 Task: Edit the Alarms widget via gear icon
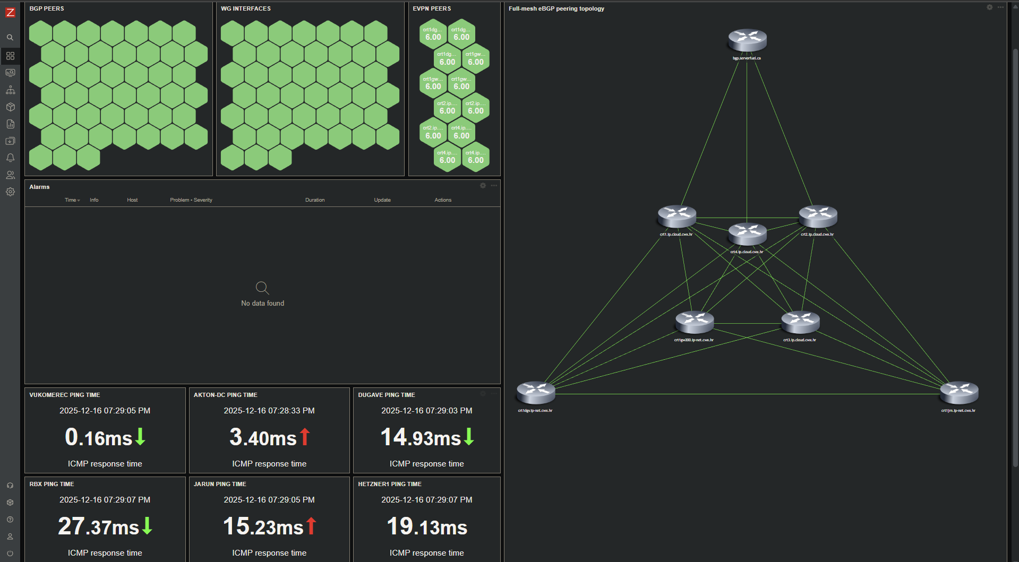click(x=483, y=186)
